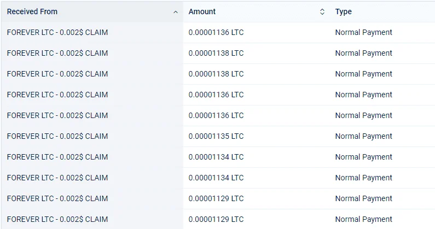Select first row's 0.00001136 LTC amount
The height and width of the screenshot is (229, 435).
[x=216, y=32]
